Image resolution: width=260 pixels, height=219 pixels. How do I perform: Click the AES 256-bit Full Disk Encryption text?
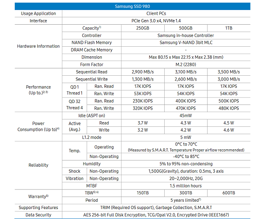[x=156, y=215]
